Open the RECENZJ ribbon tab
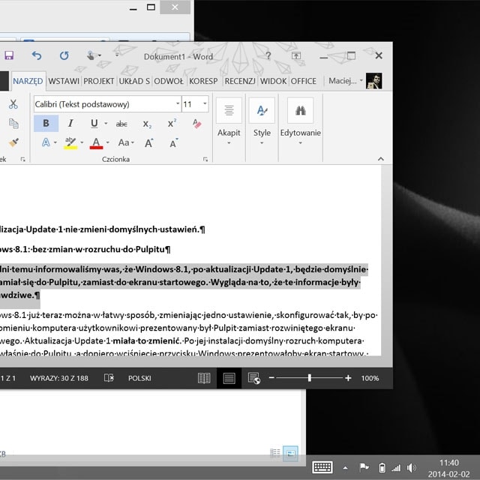480x480 pixels. [x=240, y=81]
